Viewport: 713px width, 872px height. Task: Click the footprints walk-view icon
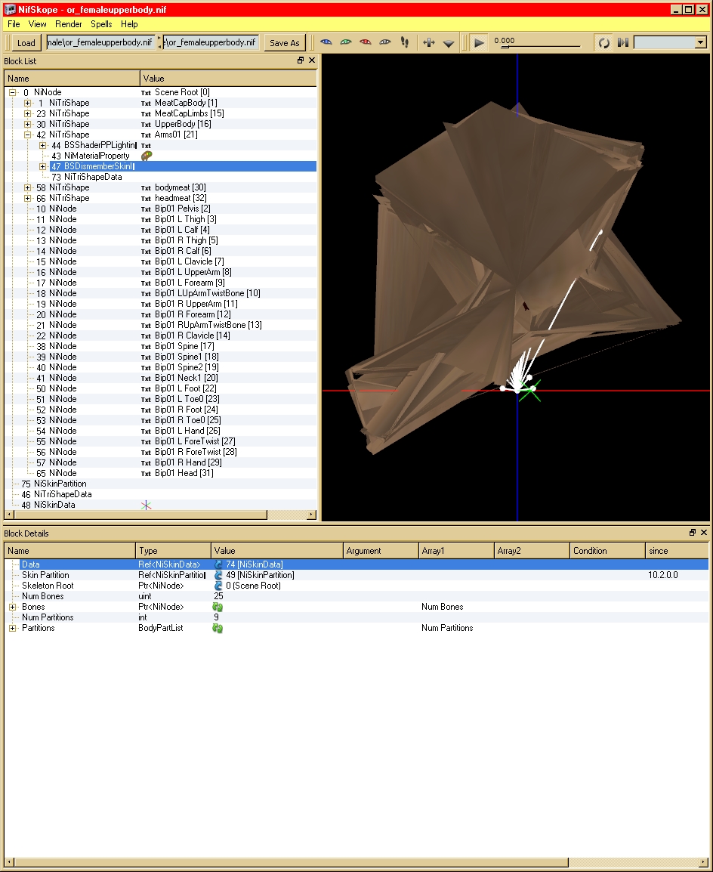coord(405,42)
